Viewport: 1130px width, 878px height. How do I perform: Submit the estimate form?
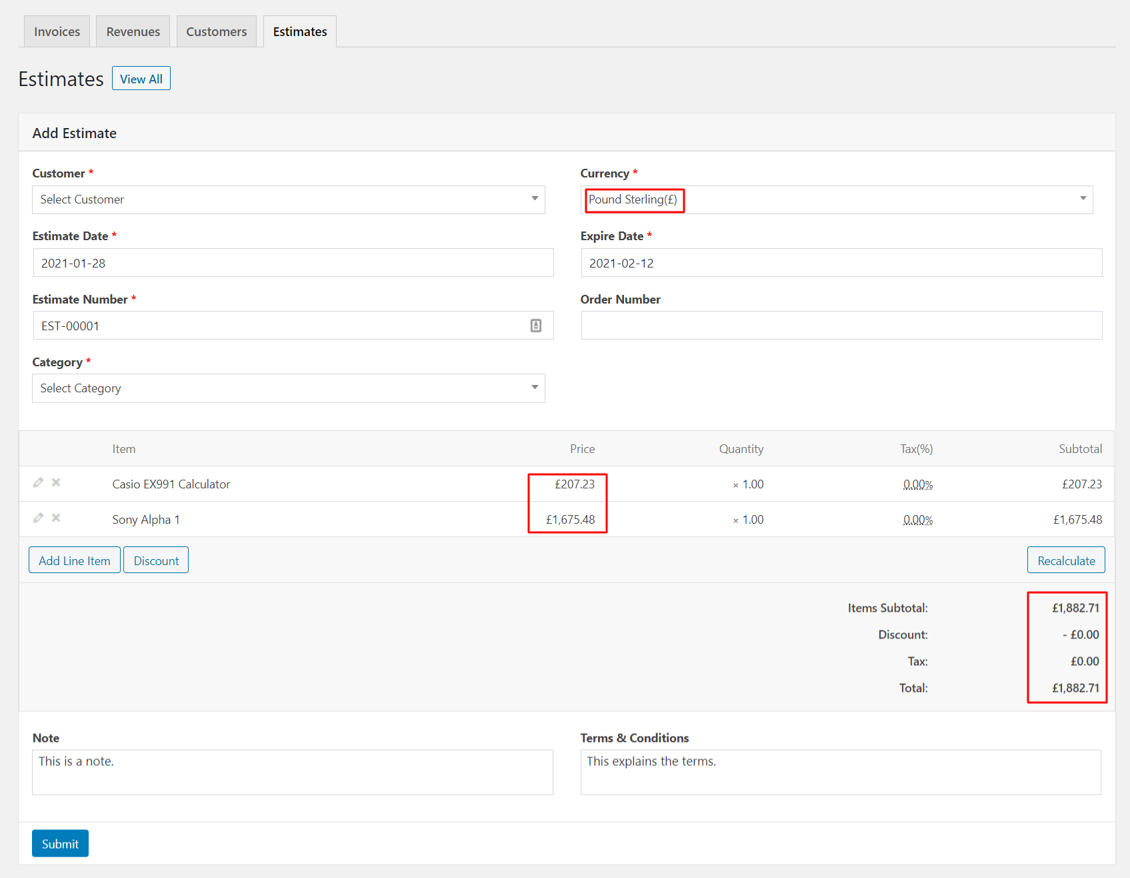pos(60,844)
